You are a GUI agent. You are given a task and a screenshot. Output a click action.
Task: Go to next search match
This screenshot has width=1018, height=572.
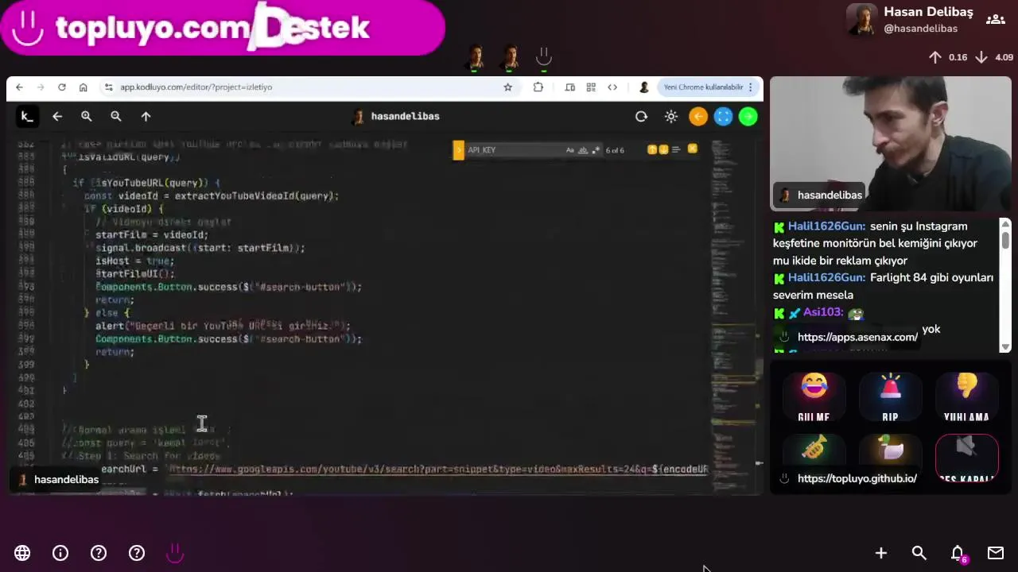point(662,149)
